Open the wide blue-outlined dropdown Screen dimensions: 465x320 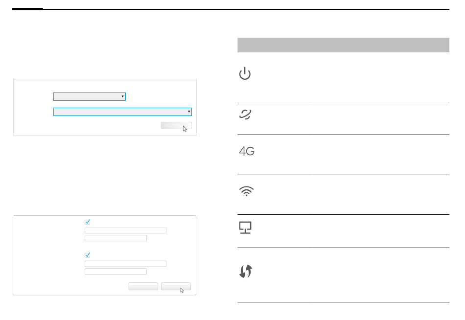click(x=122, y=112)
